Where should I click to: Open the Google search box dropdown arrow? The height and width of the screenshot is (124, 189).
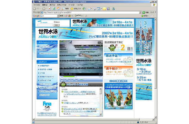click(x=58, y=16)
